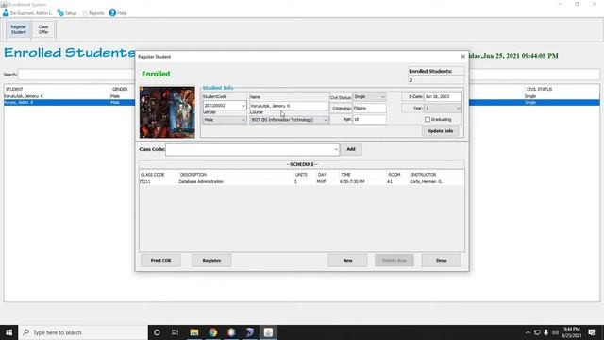Toggle the Graduating checkbox

pyautogui.click(x=428, y=120)
